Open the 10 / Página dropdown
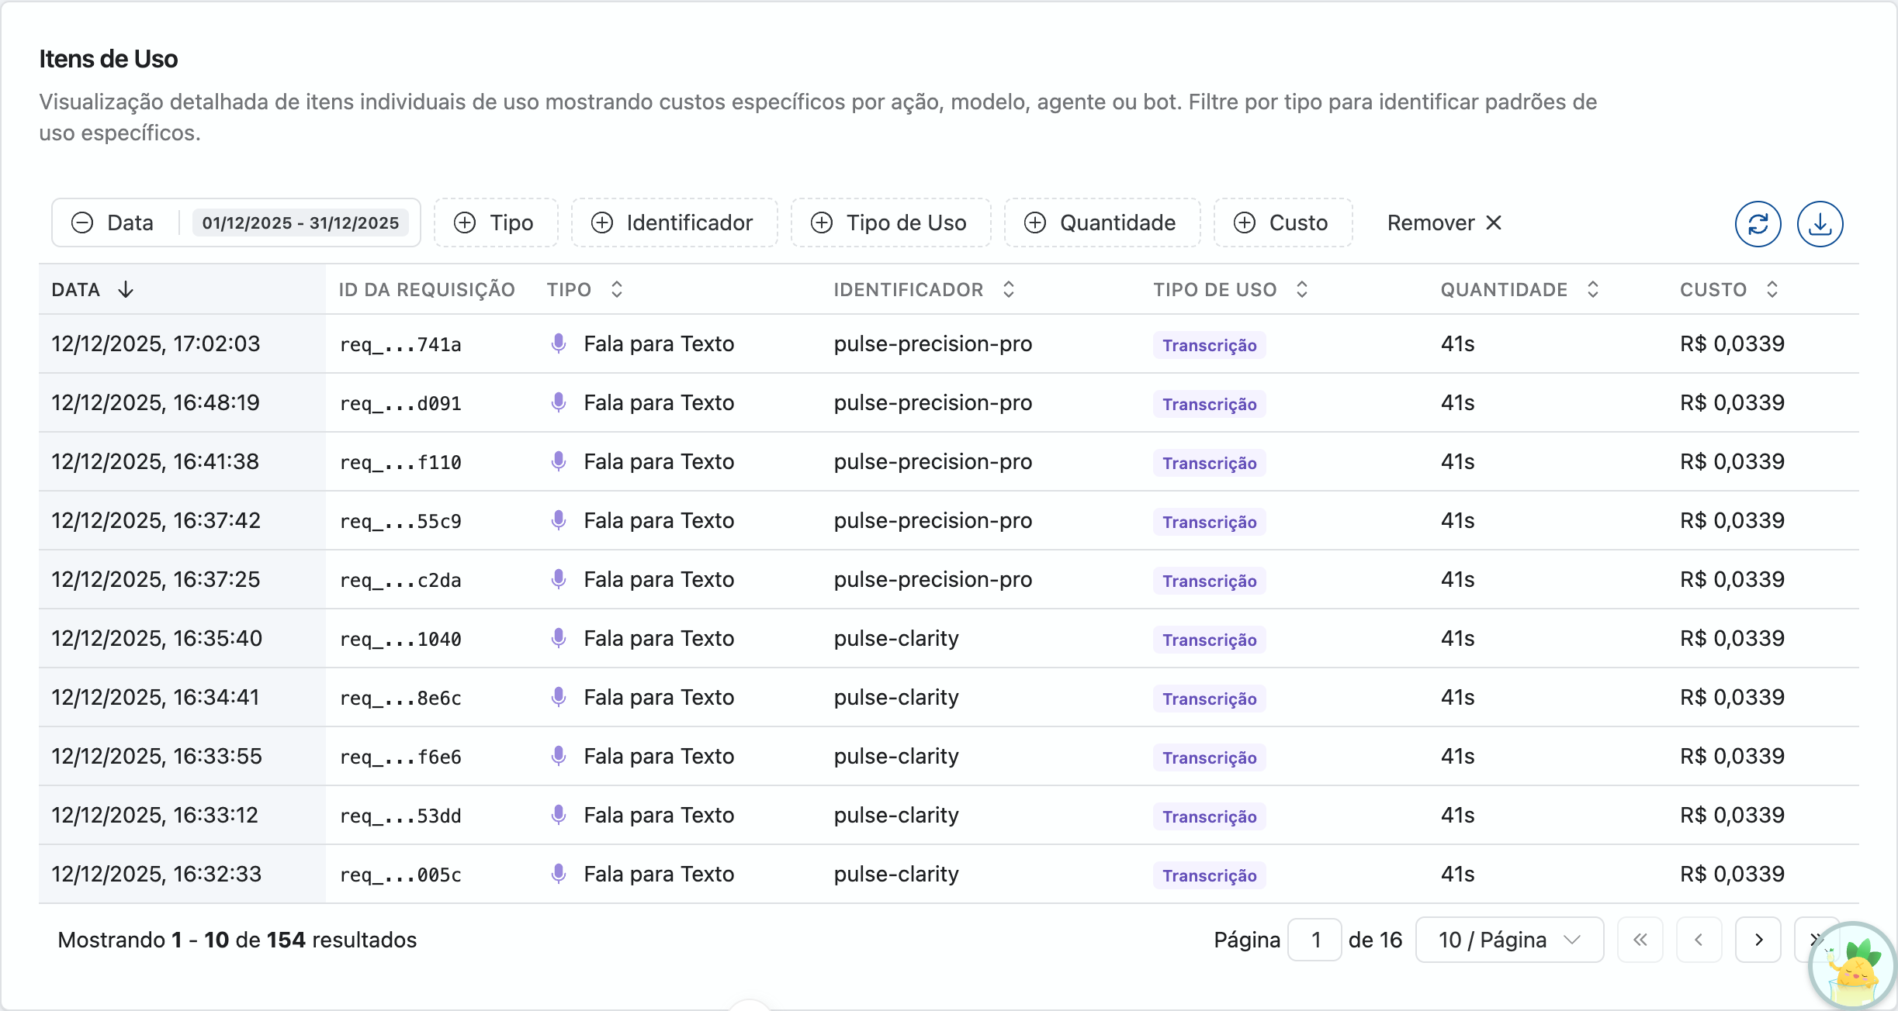Viewport: 1898px width, 1011px height. click(x=1509, y=940)
